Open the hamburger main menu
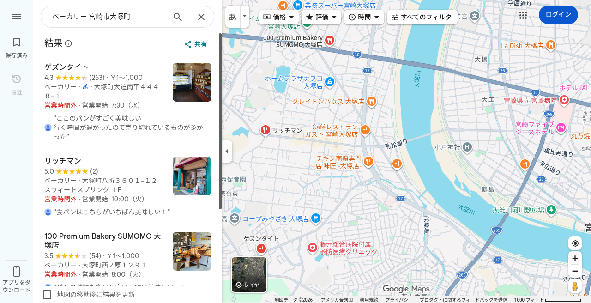This screenshot has height=303, width=591. 17,17
